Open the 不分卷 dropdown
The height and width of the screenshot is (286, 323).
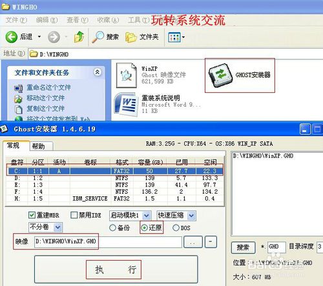click(x=45, y=227)
